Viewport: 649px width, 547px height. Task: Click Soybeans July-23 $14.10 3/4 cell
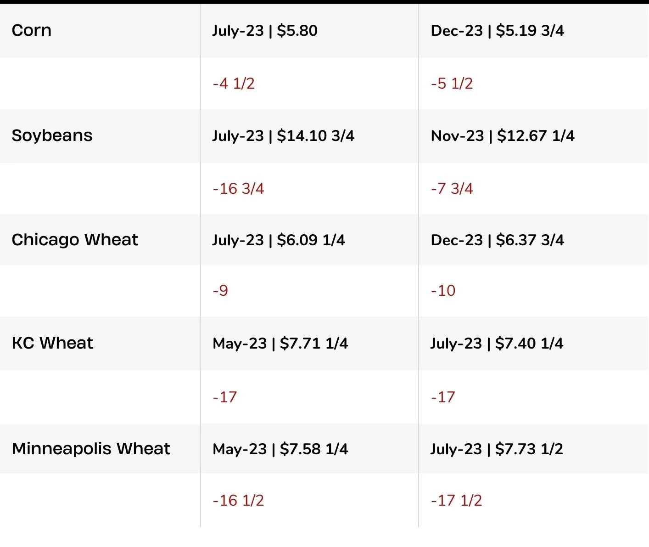coord(283,136)
